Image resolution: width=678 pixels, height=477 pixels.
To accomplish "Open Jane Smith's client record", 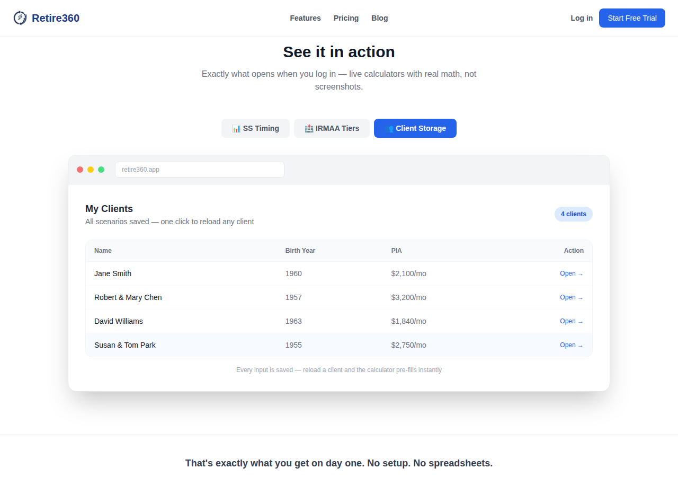I will coord(572,273).
